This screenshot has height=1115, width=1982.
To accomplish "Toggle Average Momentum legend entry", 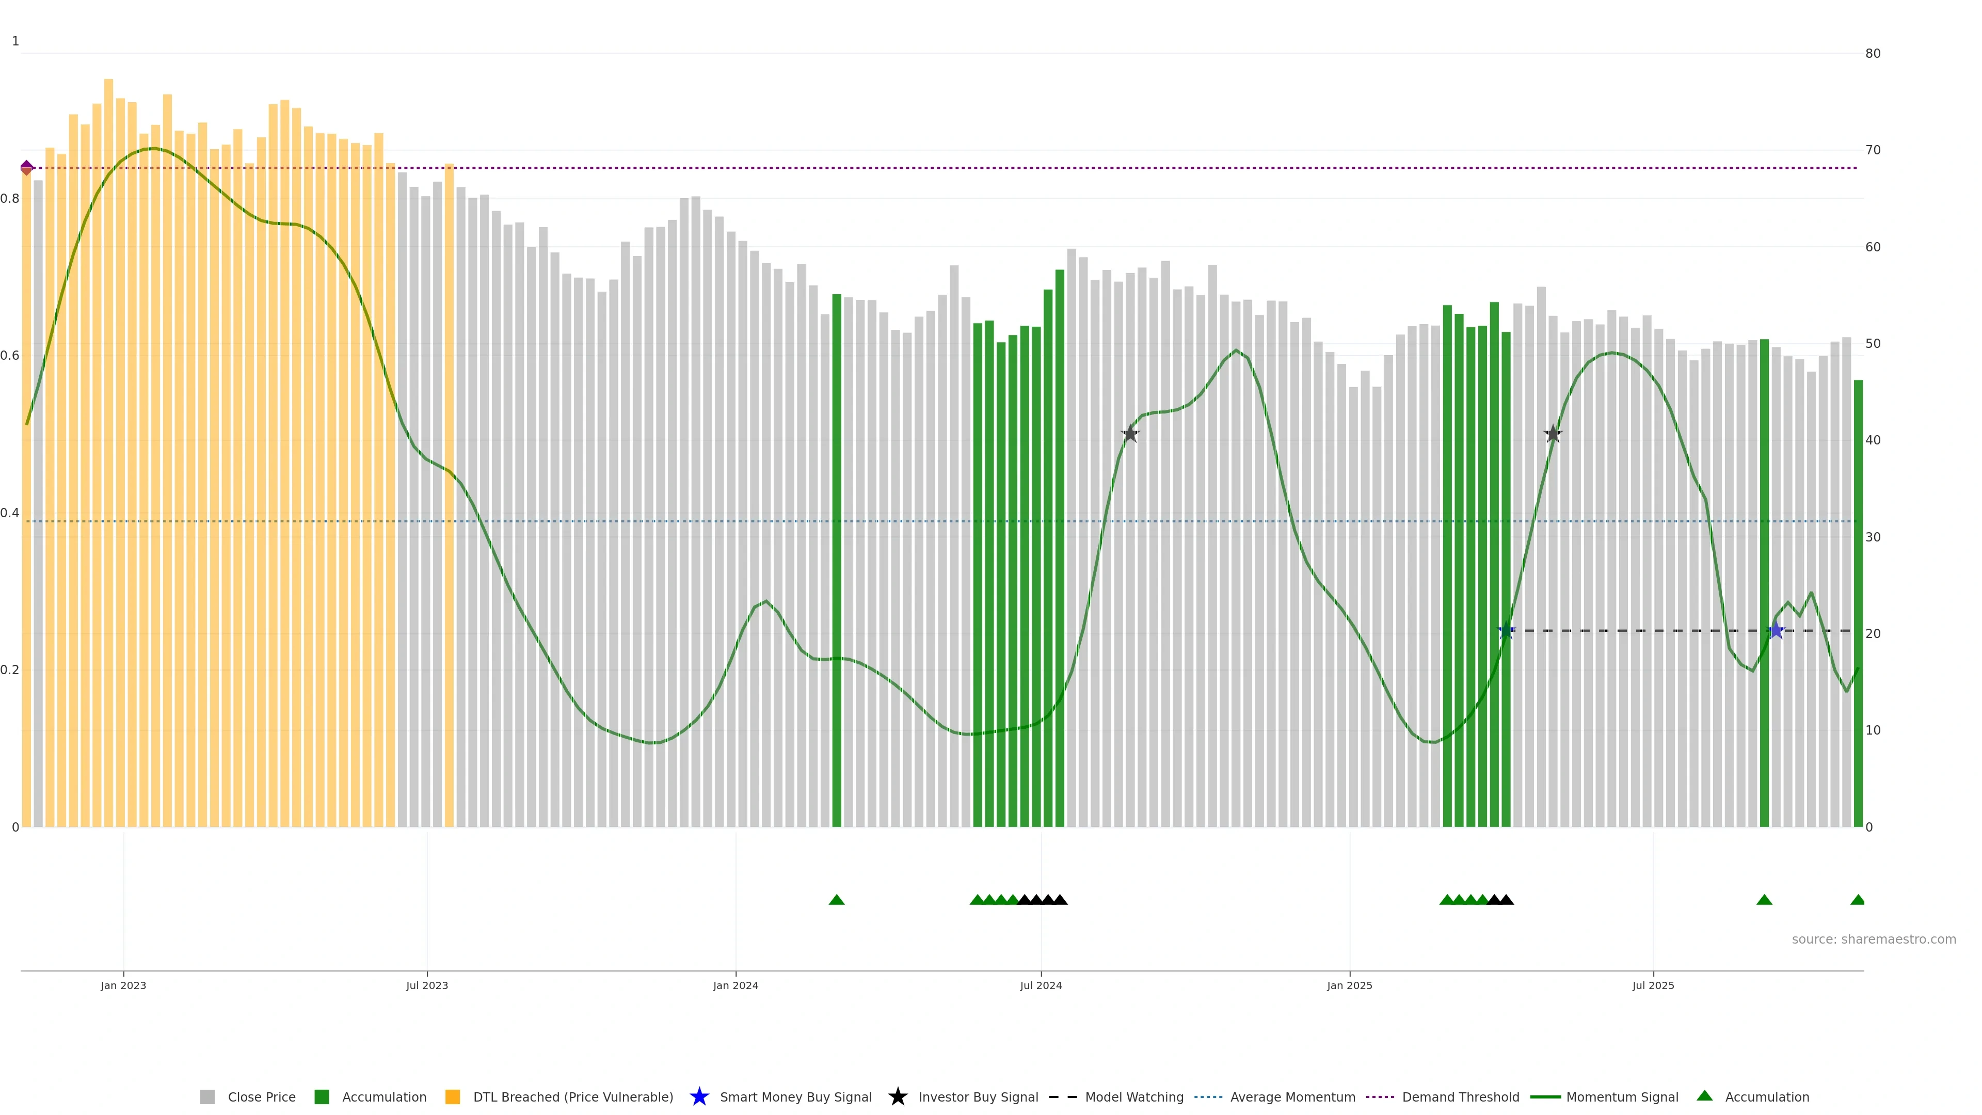I will 1292,1096.
